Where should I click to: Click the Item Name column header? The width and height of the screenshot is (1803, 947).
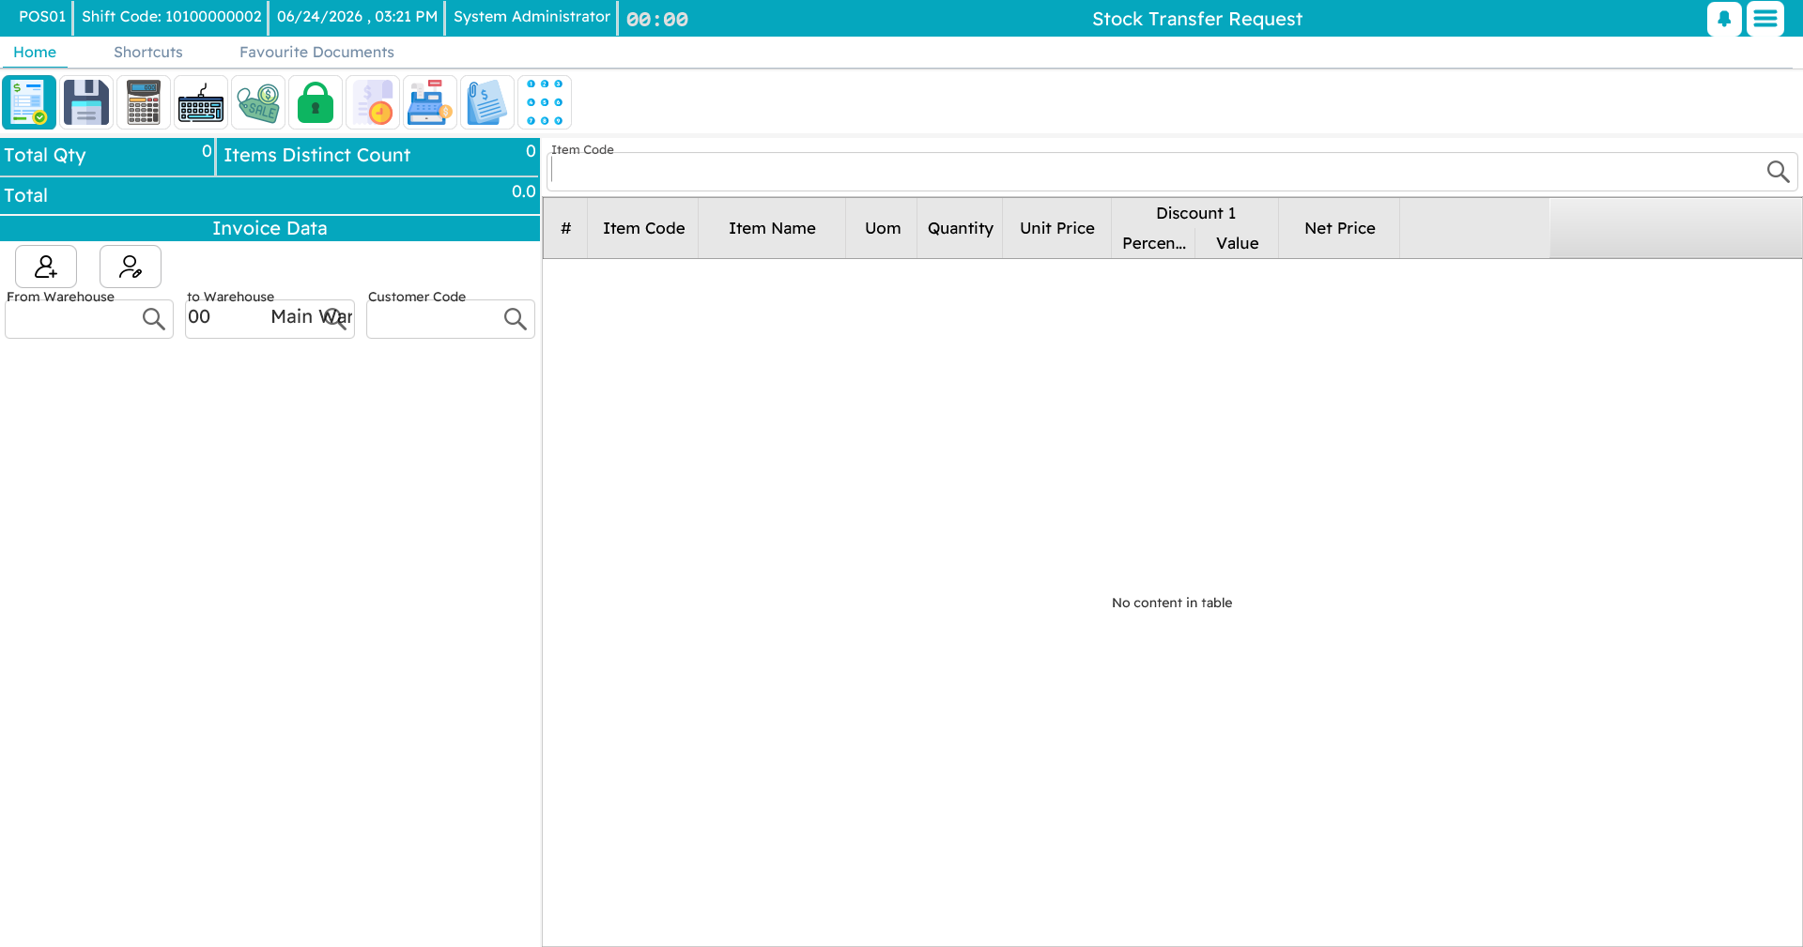click(x=772, y=228)
